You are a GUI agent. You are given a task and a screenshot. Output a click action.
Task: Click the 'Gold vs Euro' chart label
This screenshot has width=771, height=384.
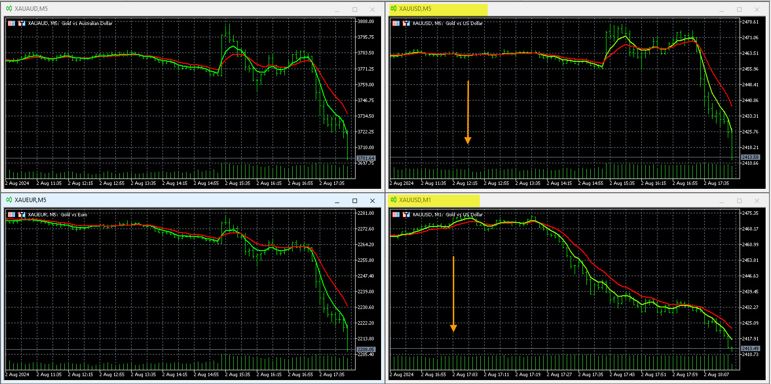(x=74, y=214)
